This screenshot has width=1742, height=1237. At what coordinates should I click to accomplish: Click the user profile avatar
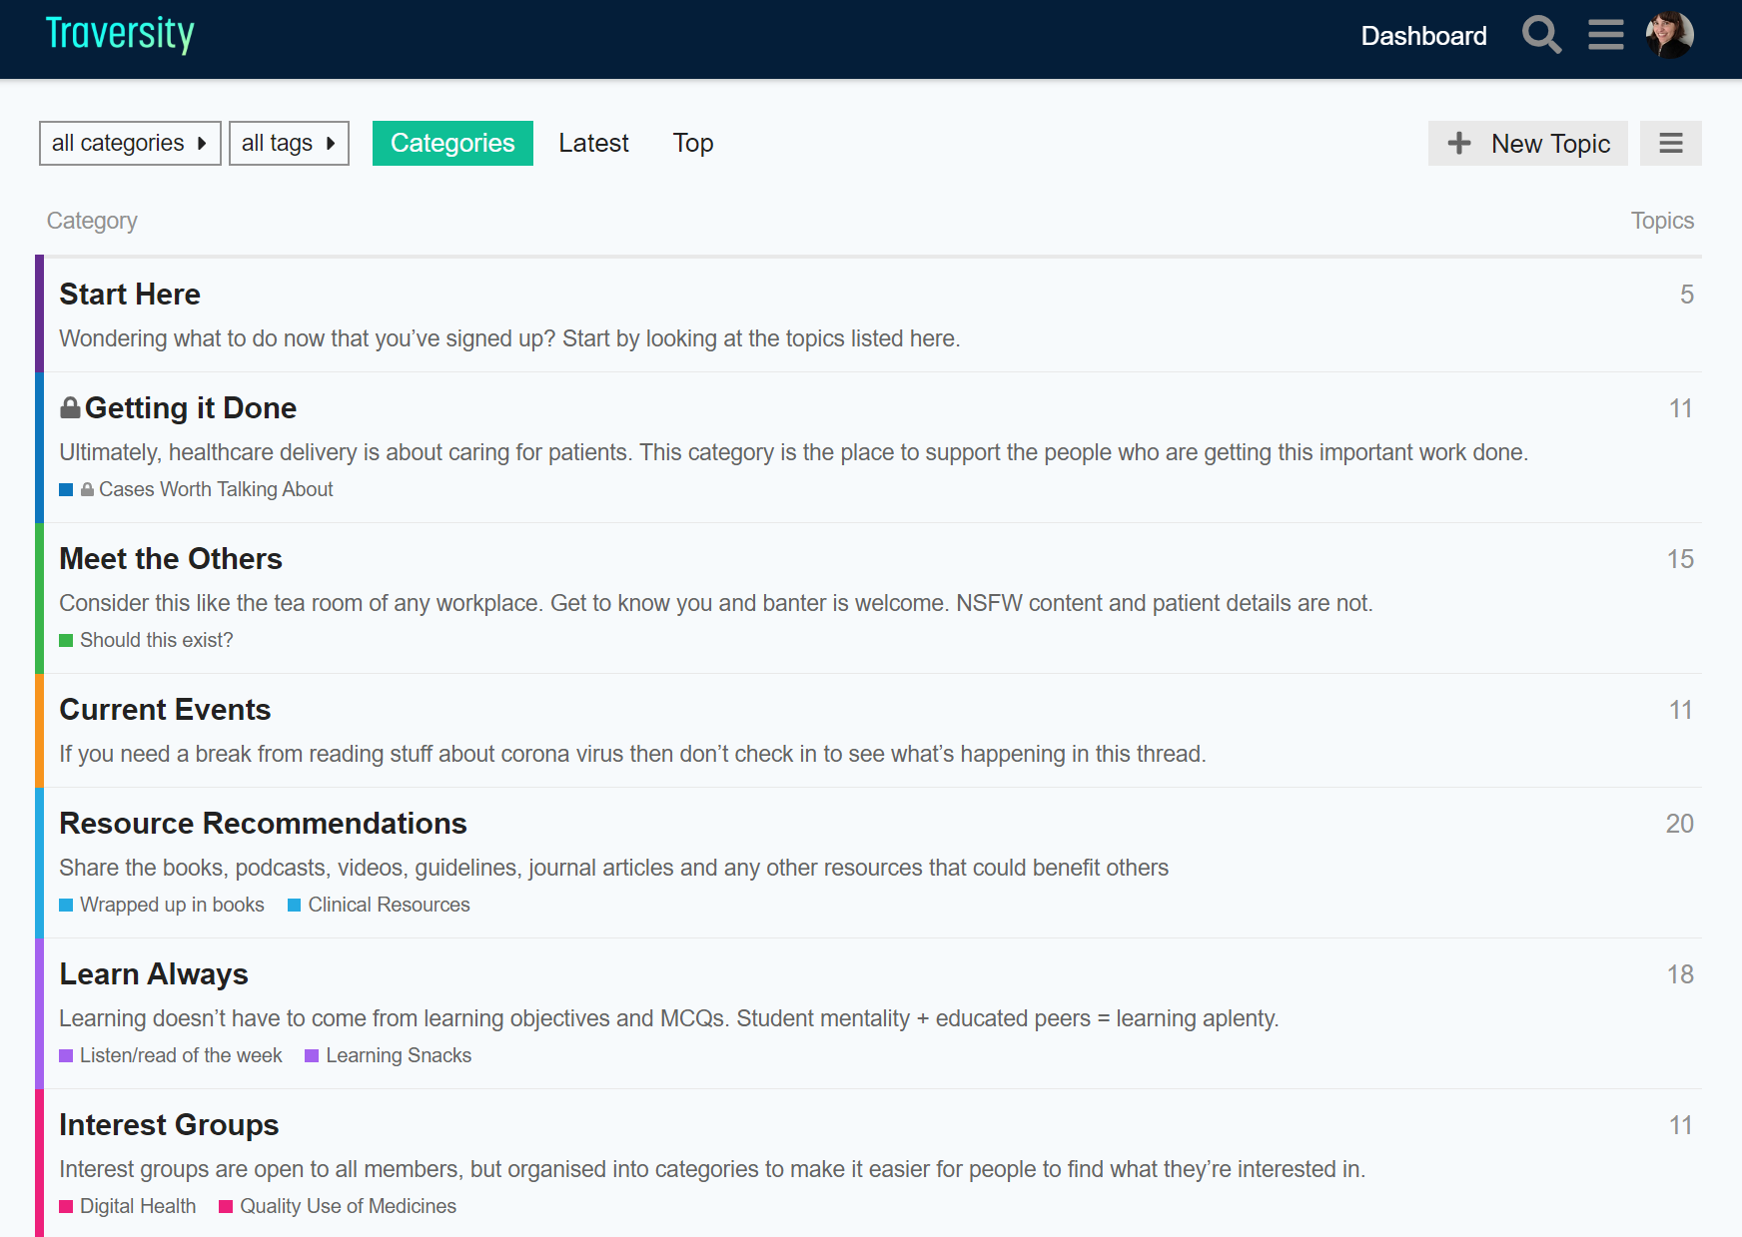coord(1669,35)
